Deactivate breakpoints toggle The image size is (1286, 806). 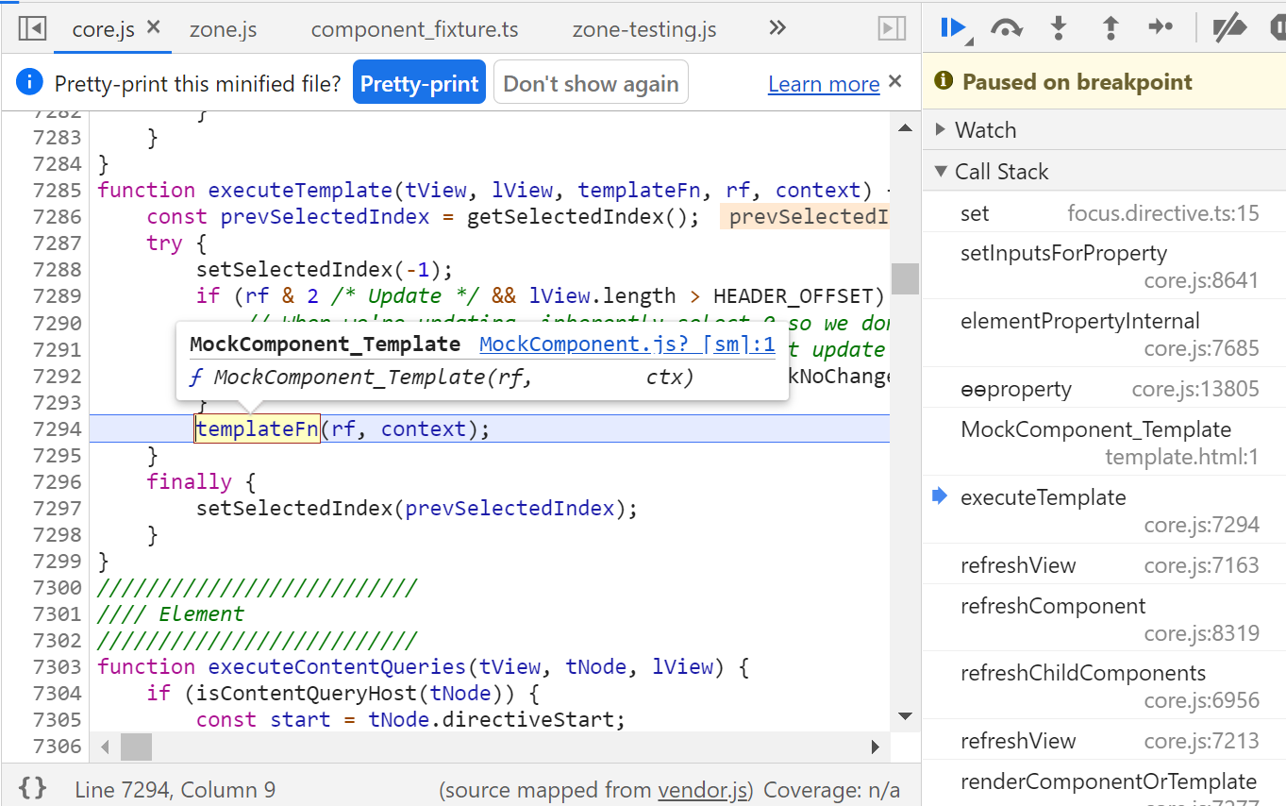[1229, 28]
